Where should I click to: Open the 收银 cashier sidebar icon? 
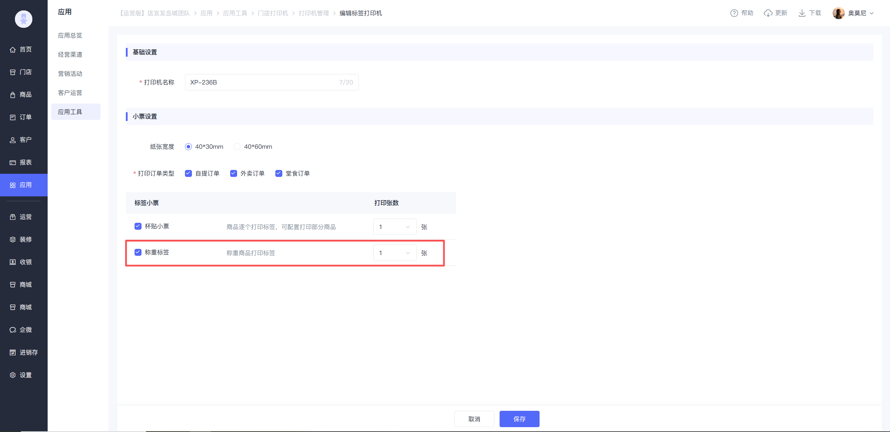[x=13, y=262]
